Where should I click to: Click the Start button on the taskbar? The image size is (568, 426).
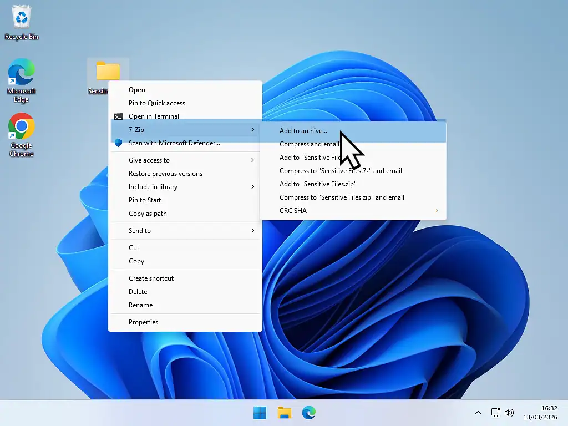pos(259,413)
